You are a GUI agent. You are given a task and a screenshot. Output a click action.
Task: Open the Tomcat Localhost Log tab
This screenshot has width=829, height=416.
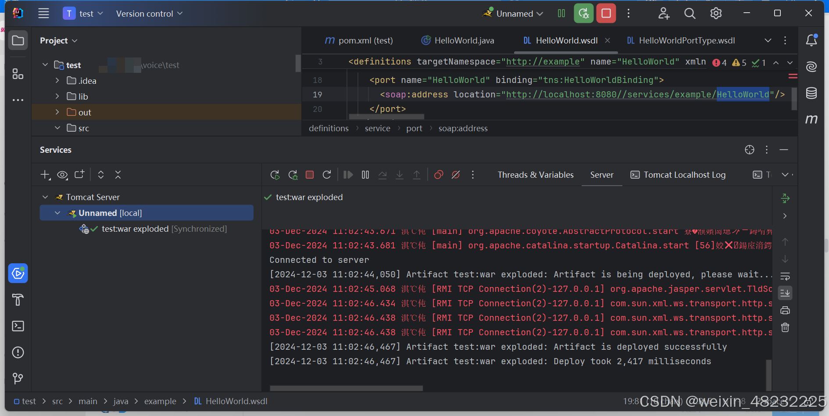coord(678,175)
